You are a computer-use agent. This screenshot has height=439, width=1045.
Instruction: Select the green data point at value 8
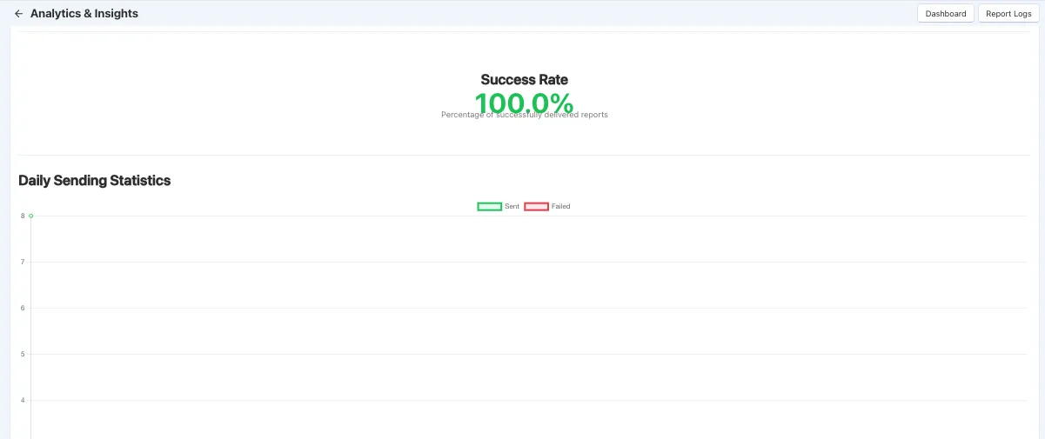[31, 216]
